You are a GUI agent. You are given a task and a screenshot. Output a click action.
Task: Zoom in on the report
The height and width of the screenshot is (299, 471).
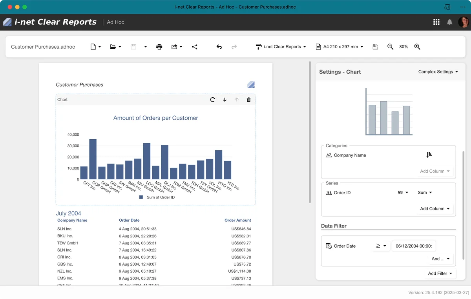pyautogui.click(x=417, y=47)
